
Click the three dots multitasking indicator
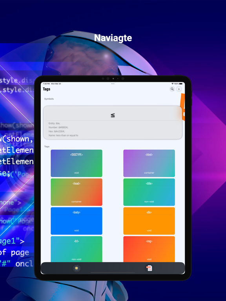(113, 84)
